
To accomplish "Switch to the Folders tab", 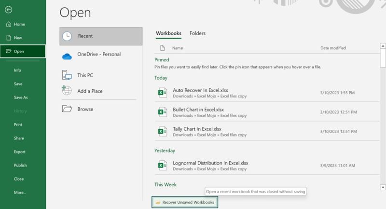I will (x=197, y=33).
